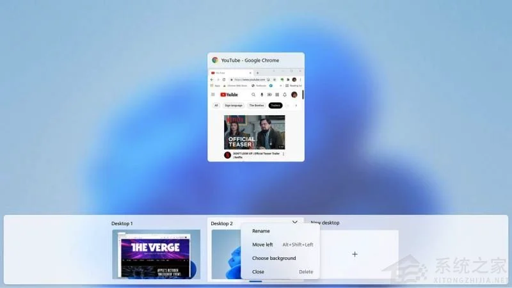Select the YouTube - Google Chrome window preview
Image resolution: width=512 pixels, height=288 pixels.
point(256,107)
